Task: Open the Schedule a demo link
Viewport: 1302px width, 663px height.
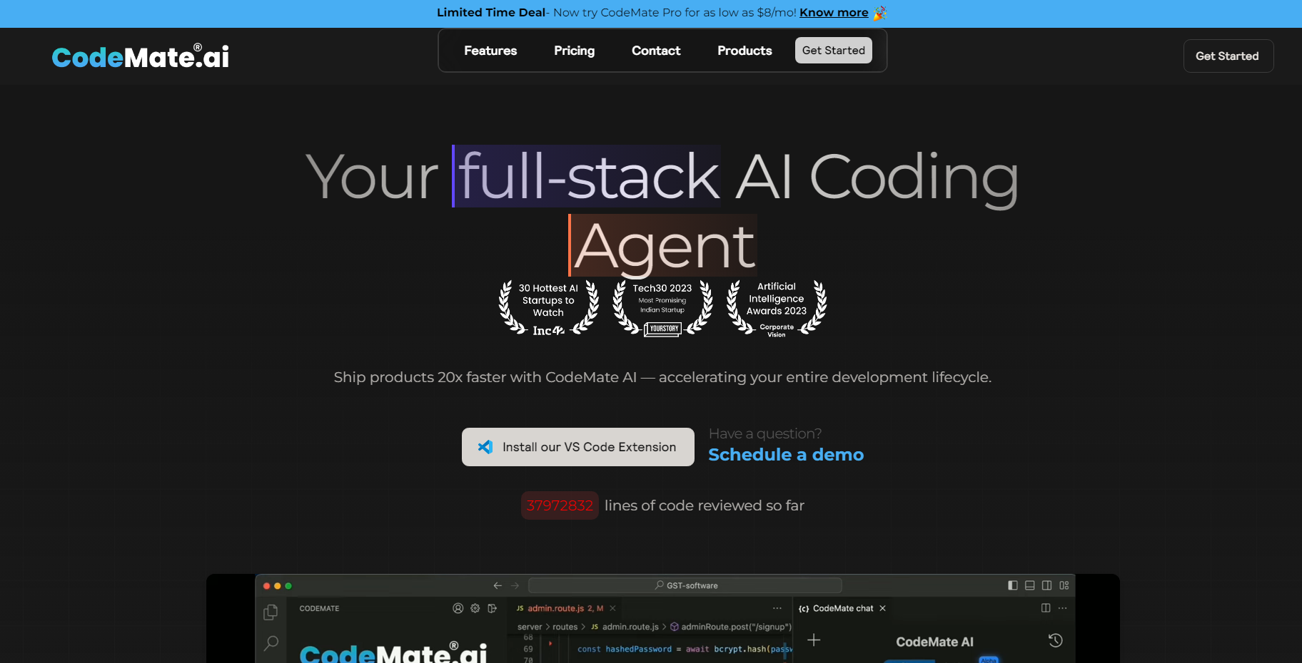Action: tap(785, 454)
